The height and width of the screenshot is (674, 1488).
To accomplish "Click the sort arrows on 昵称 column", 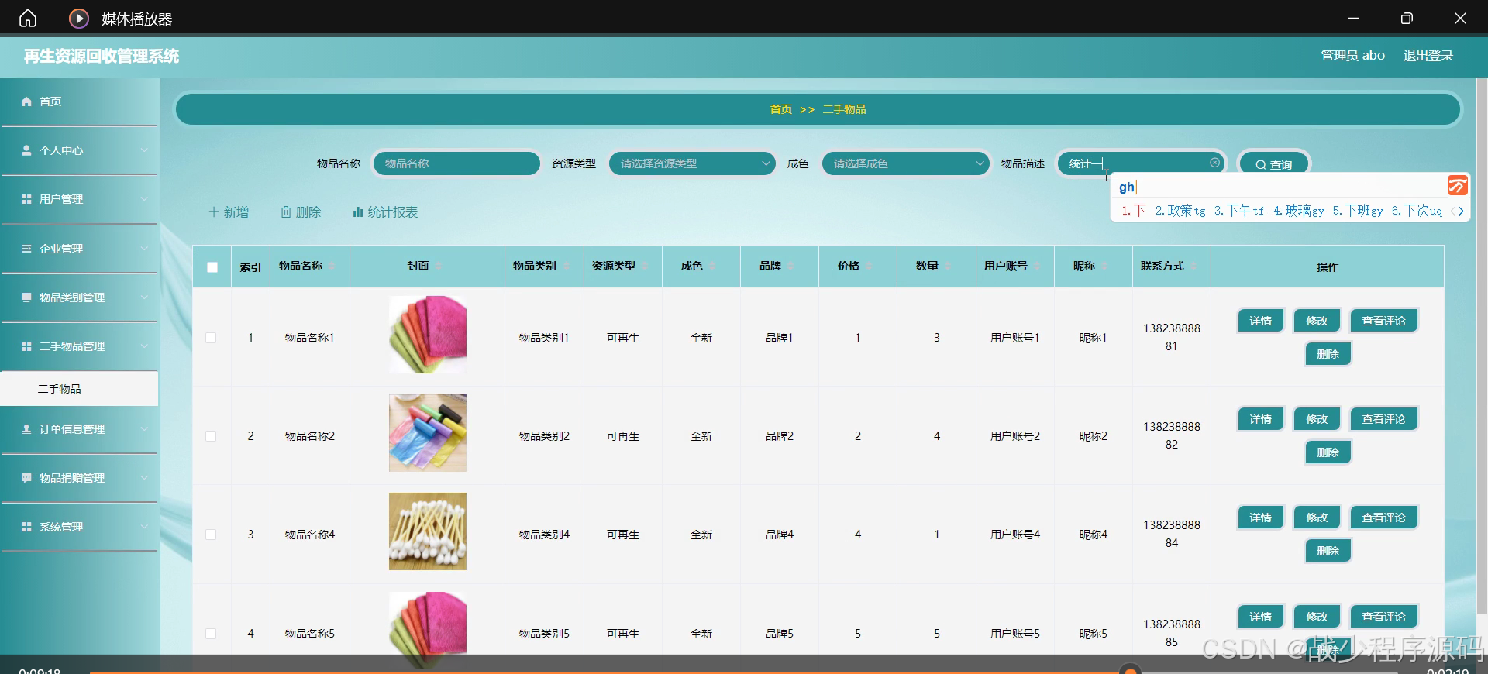I will pyautogui.click(x=1104, y=267).
